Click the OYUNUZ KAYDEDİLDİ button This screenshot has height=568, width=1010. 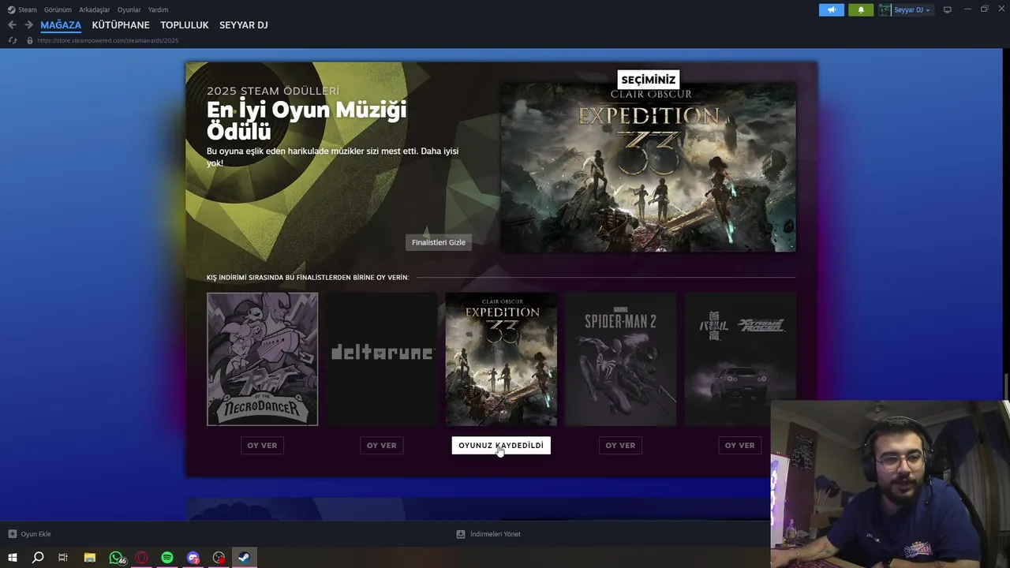[x=501, y=445]
